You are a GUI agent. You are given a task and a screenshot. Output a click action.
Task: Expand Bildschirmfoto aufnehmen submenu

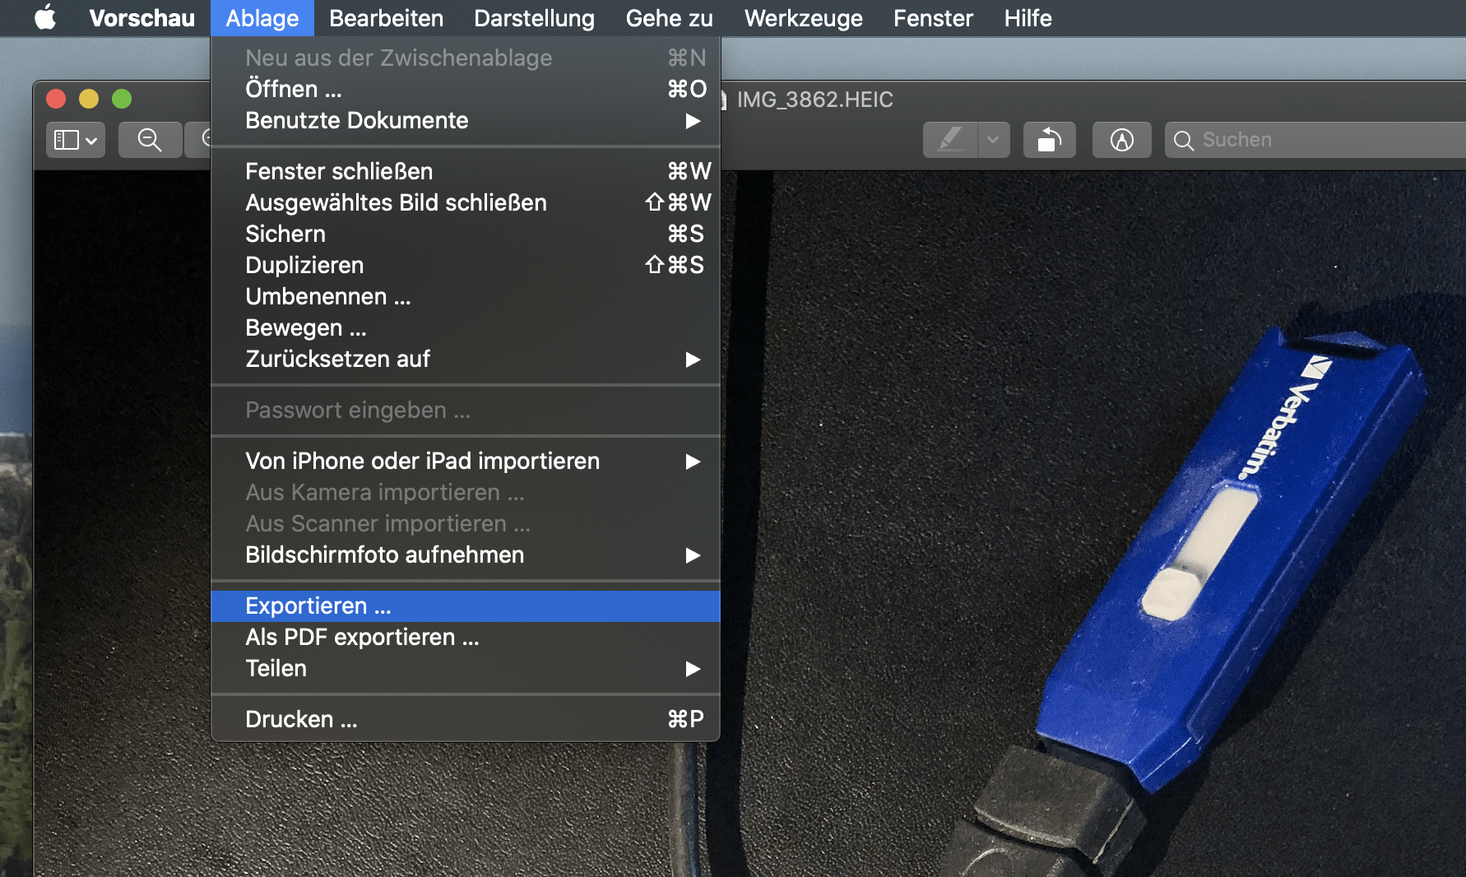point(466,555)
